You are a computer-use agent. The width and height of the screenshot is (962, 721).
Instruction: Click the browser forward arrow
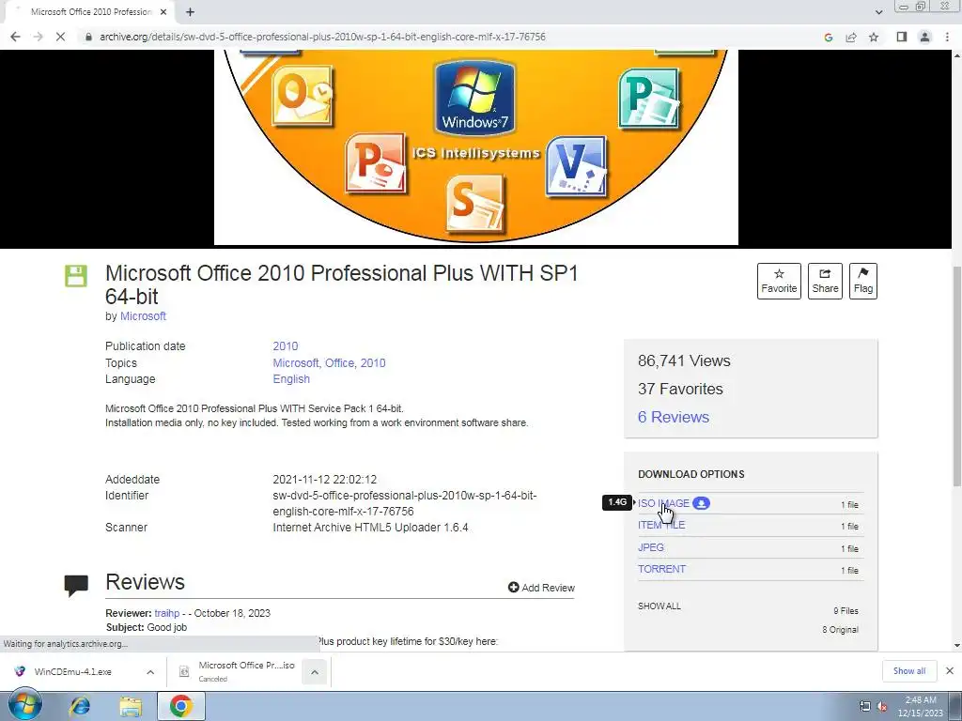click(x=38, y=37)
